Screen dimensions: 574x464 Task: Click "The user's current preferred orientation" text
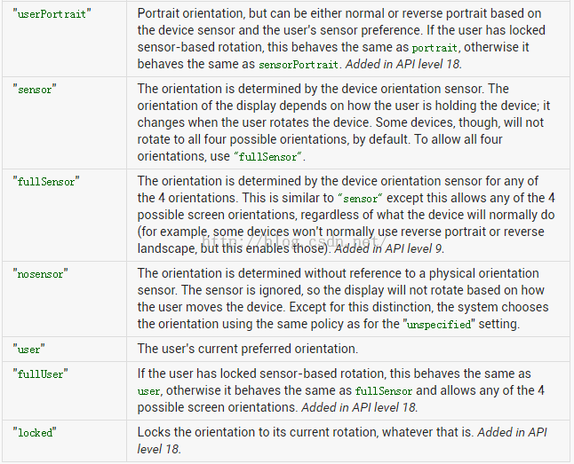248,349
